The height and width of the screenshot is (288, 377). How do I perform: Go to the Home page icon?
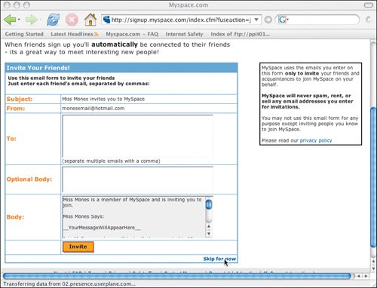click(x=90, y=20)
